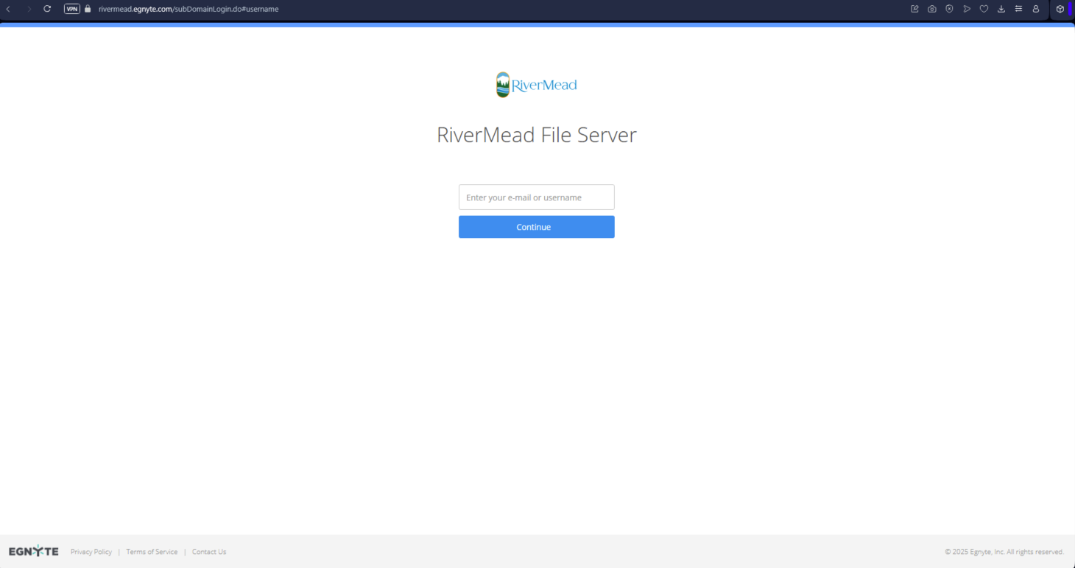The image size is (1075, 568).
Task: Click the Continue button
Action: pyautogui.click(x=537, y=227)
